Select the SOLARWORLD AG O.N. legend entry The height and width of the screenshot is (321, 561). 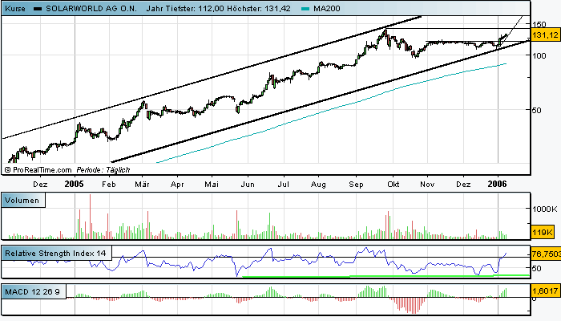click(91, 8)
